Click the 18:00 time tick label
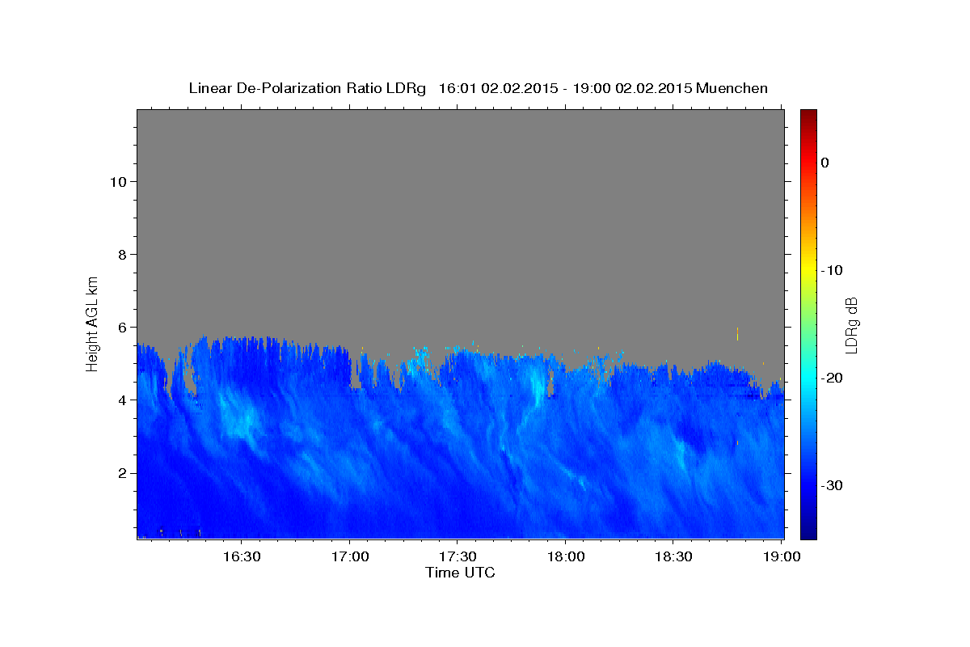This screenshot has height=647, width=970. (x=565, y=557)
